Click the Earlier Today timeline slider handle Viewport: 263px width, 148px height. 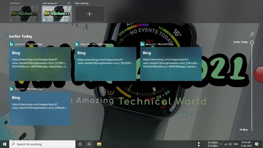click(252, 42)
